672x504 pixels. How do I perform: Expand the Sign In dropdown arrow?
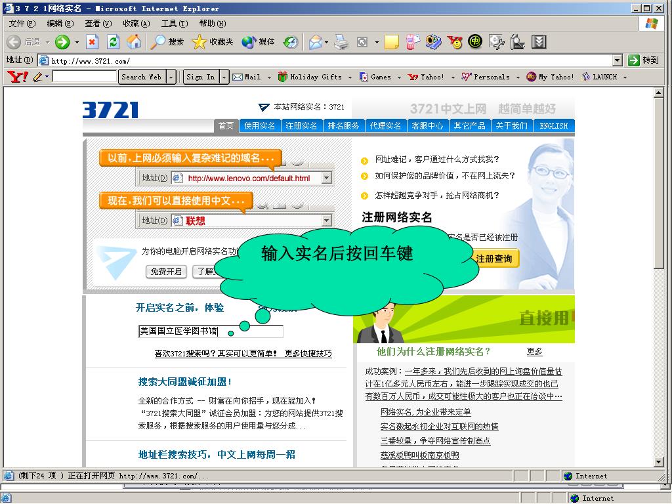(x=224, y=77)
